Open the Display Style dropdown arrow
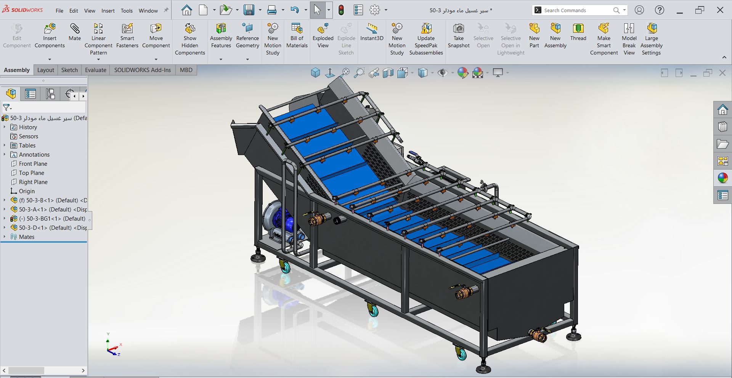 (x=432, y=73)
